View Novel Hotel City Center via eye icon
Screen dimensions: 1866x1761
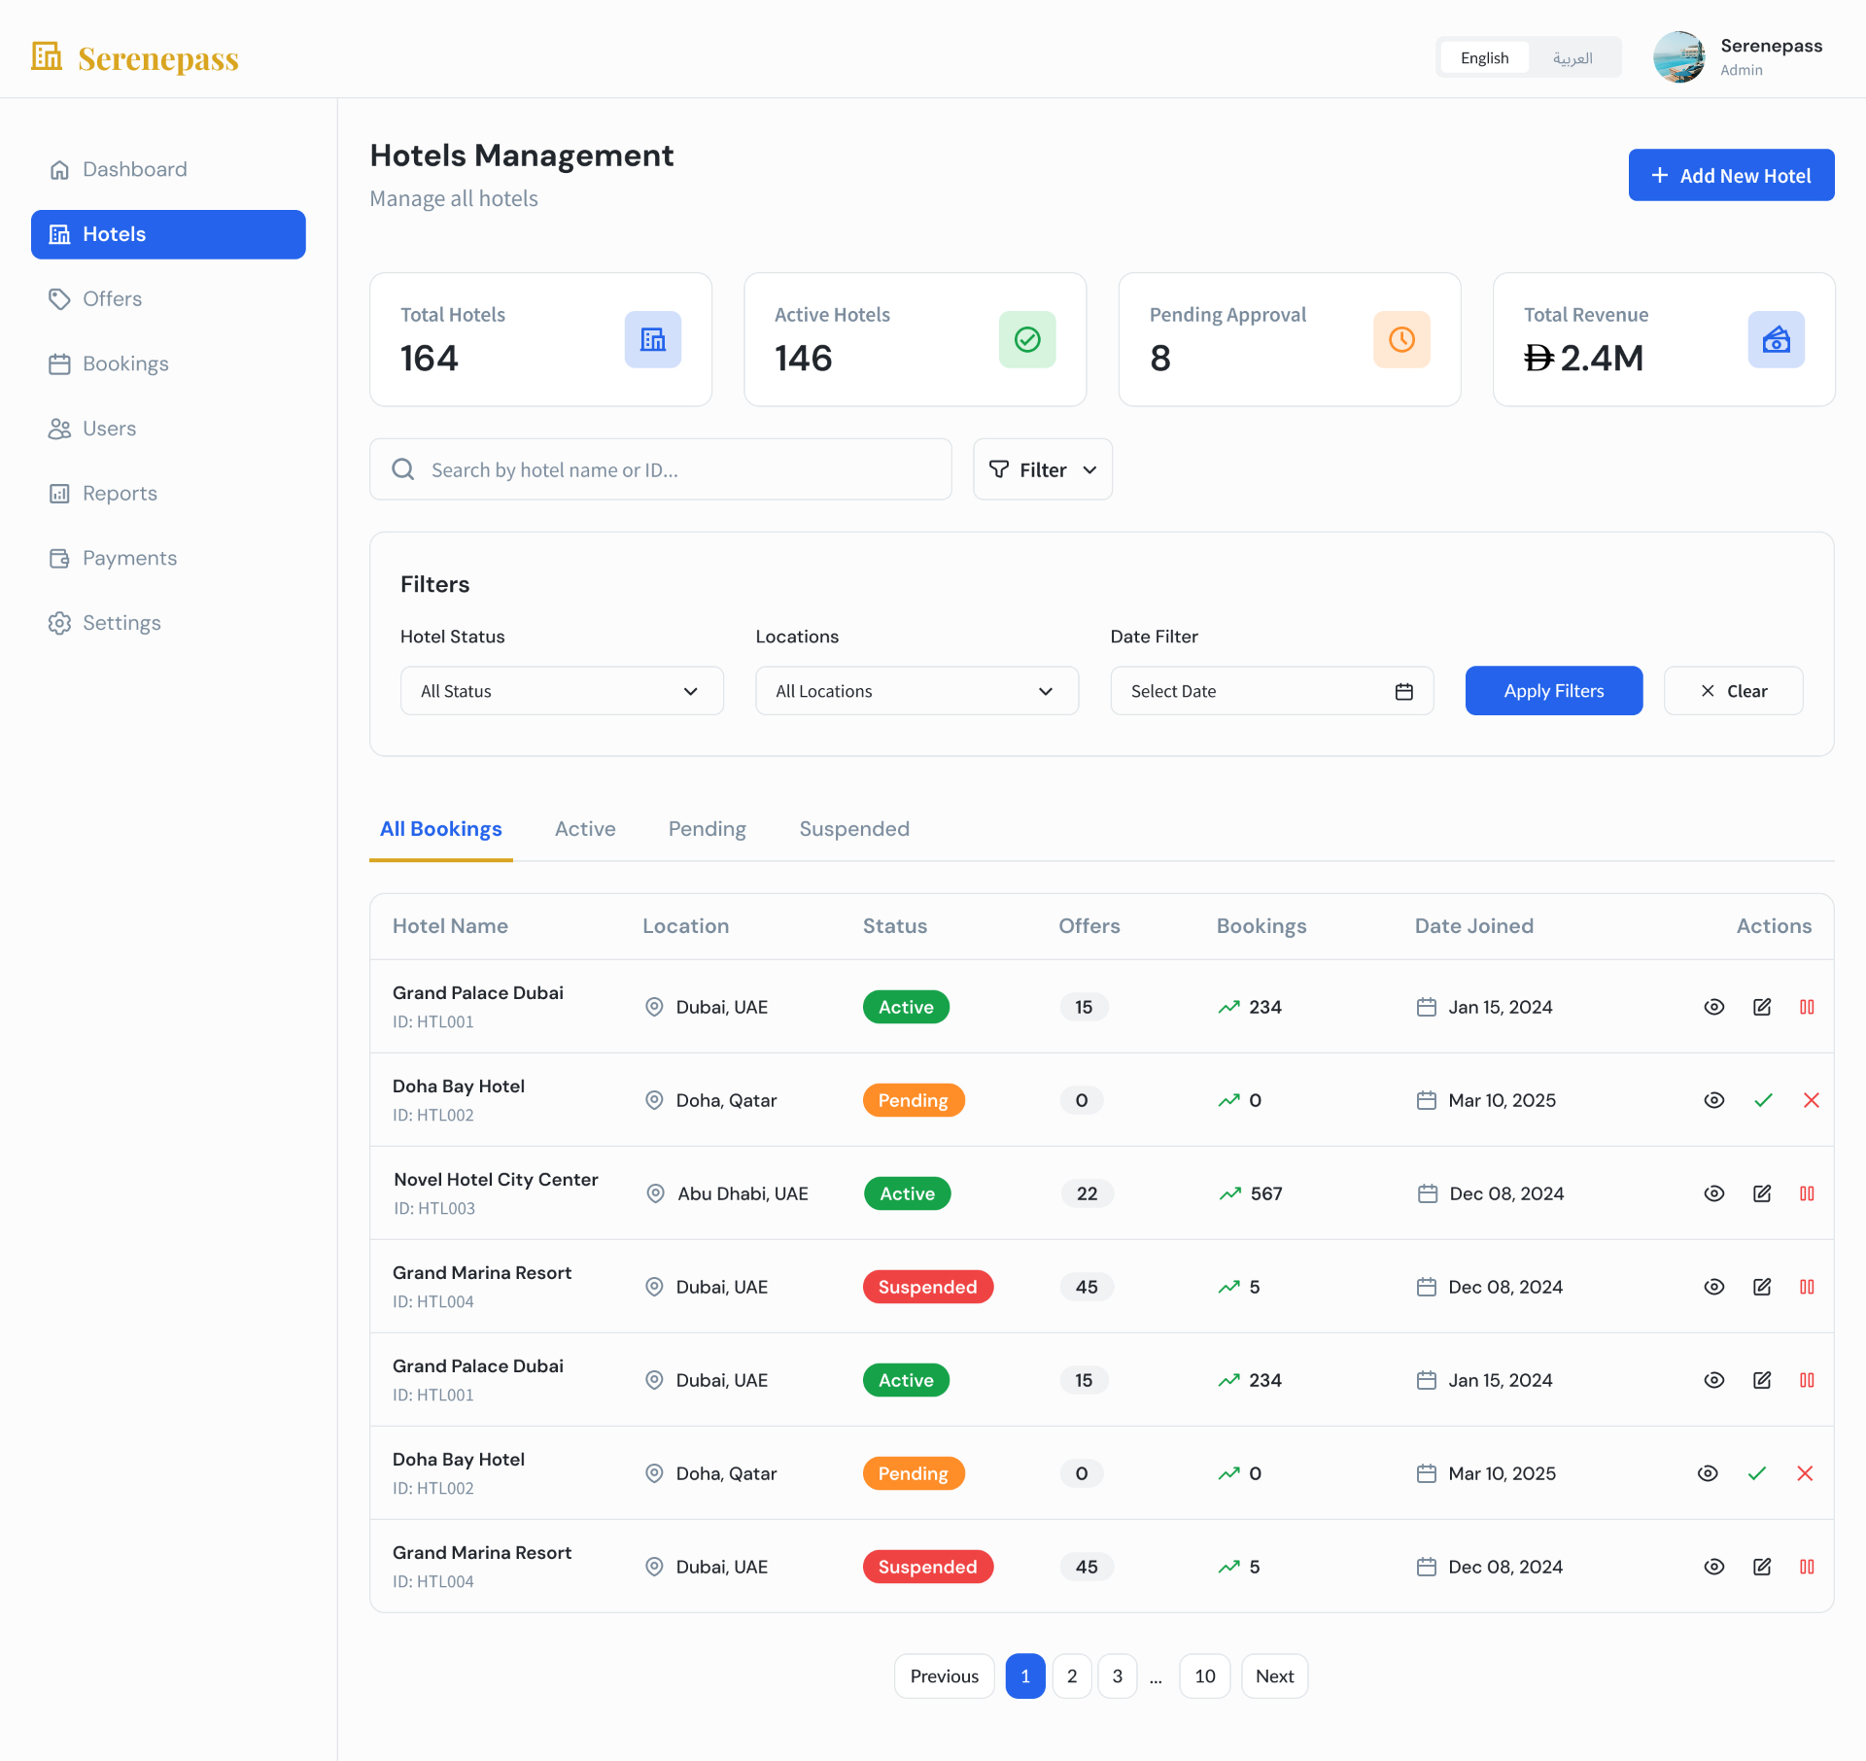[1714, 1193]
